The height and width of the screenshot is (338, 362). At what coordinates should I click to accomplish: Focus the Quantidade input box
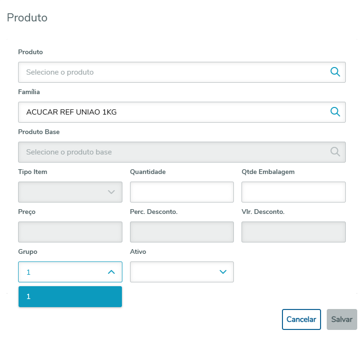(x=181, y=192)
